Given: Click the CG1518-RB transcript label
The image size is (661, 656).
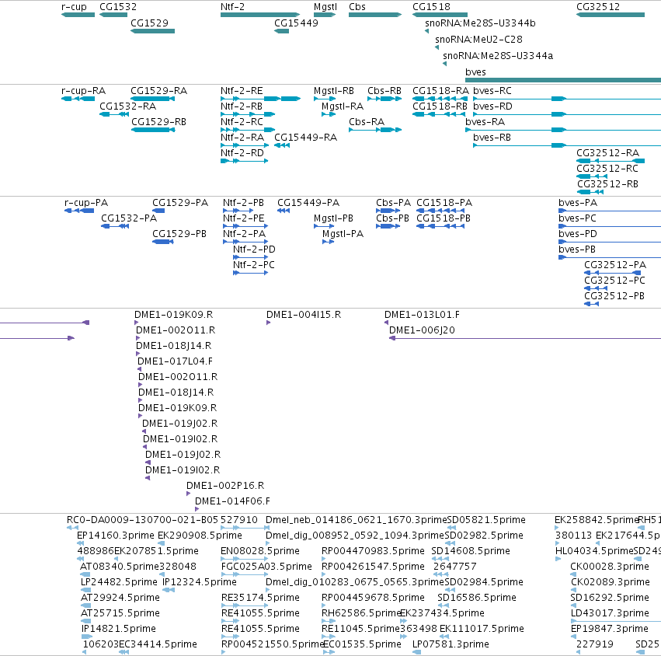Looking at the screenshot, I should click(440, 106).
